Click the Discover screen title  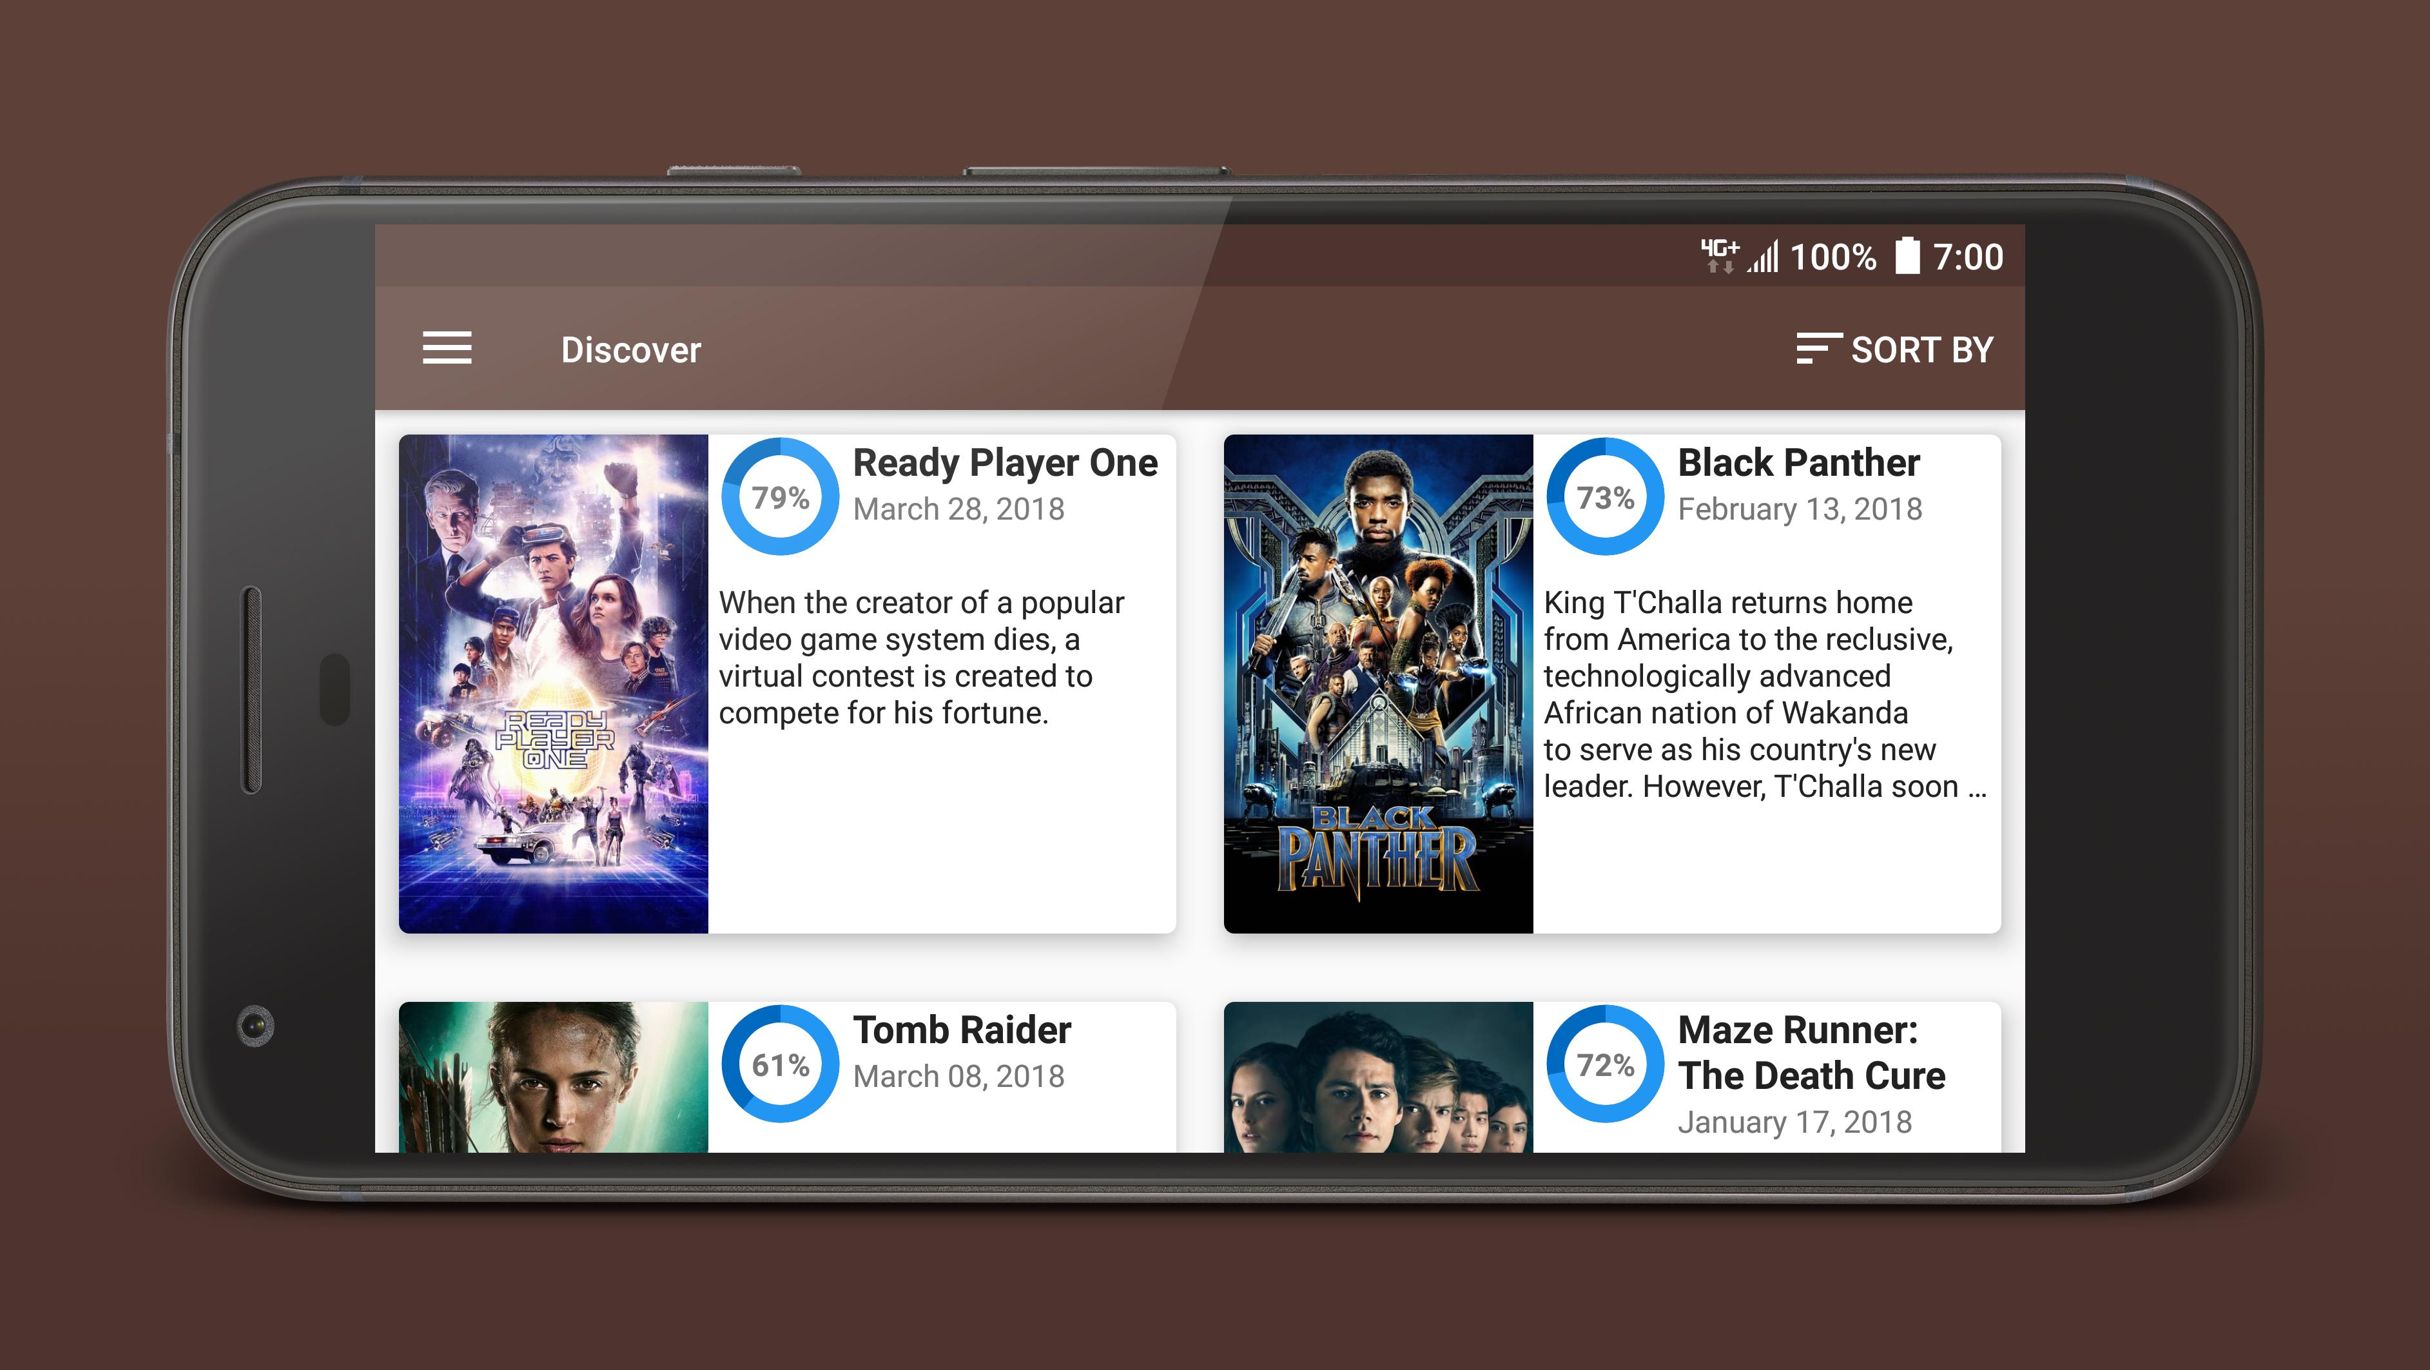(630, 350)
